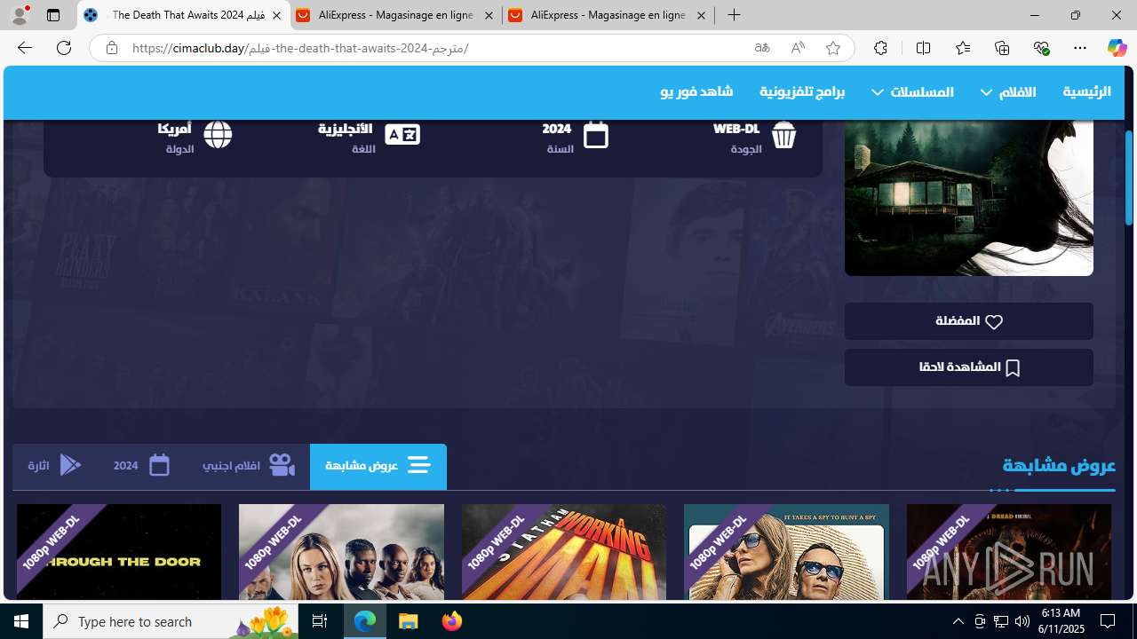Open the translate page icon in address bar
This screenshot has width=1137, height=639.
pos(762,48)
